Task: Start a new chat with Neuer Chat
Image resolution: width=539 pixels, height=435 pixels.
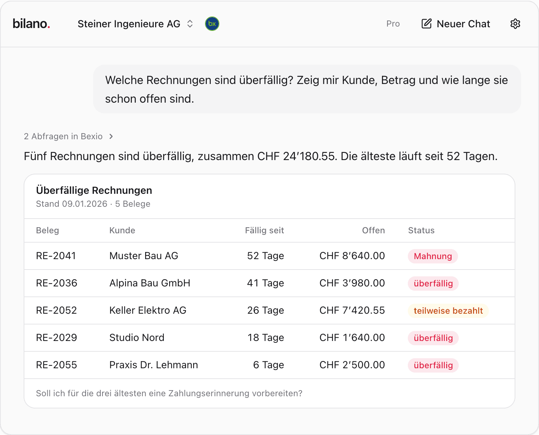Action: [455, 24]
